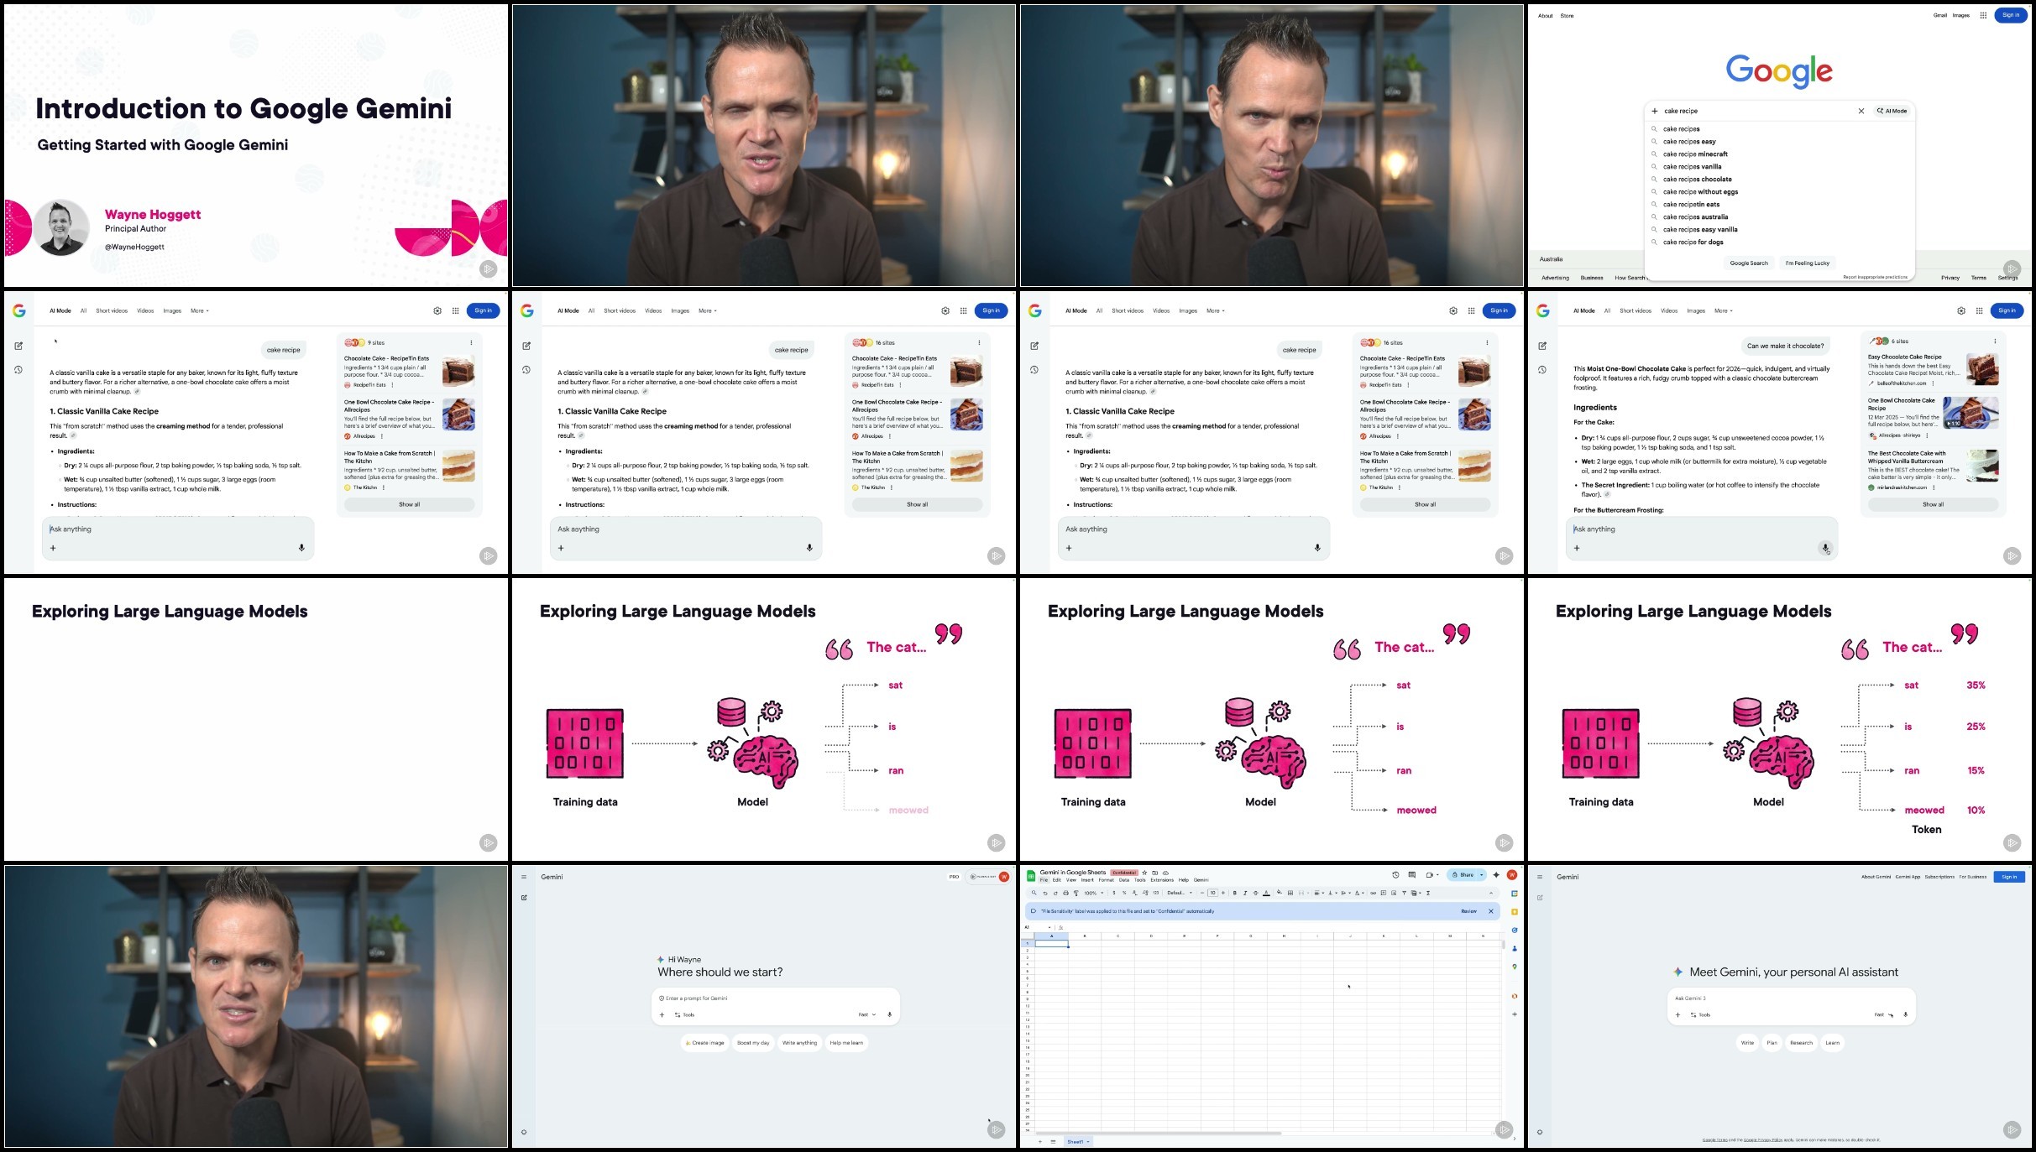Click microphone in chocolate cake Ask anything box
The width and height of the screenshot is (2036, 1152).
[1825, 548]
